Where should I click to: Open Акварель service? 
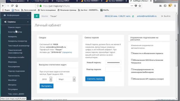tap(12, 36)
